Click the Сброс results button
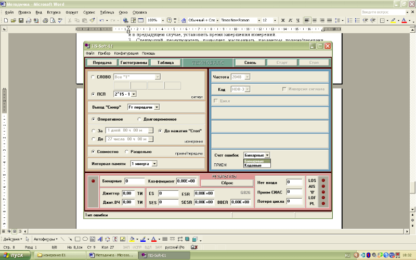 point(227,183)
